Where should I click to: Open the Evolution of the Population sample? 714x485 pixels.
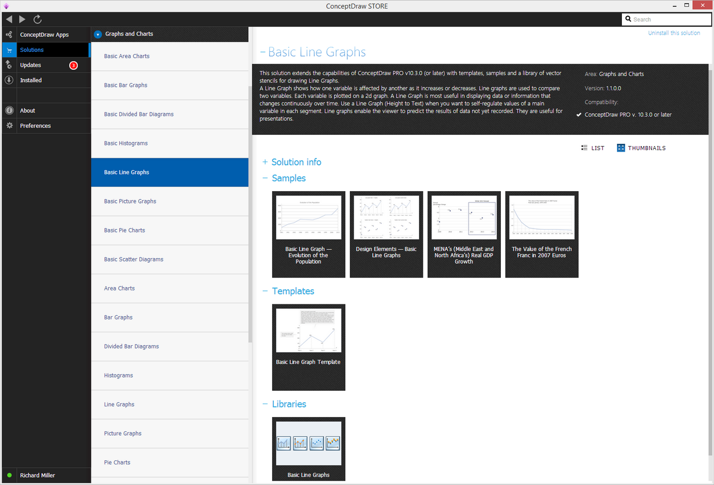308,234
